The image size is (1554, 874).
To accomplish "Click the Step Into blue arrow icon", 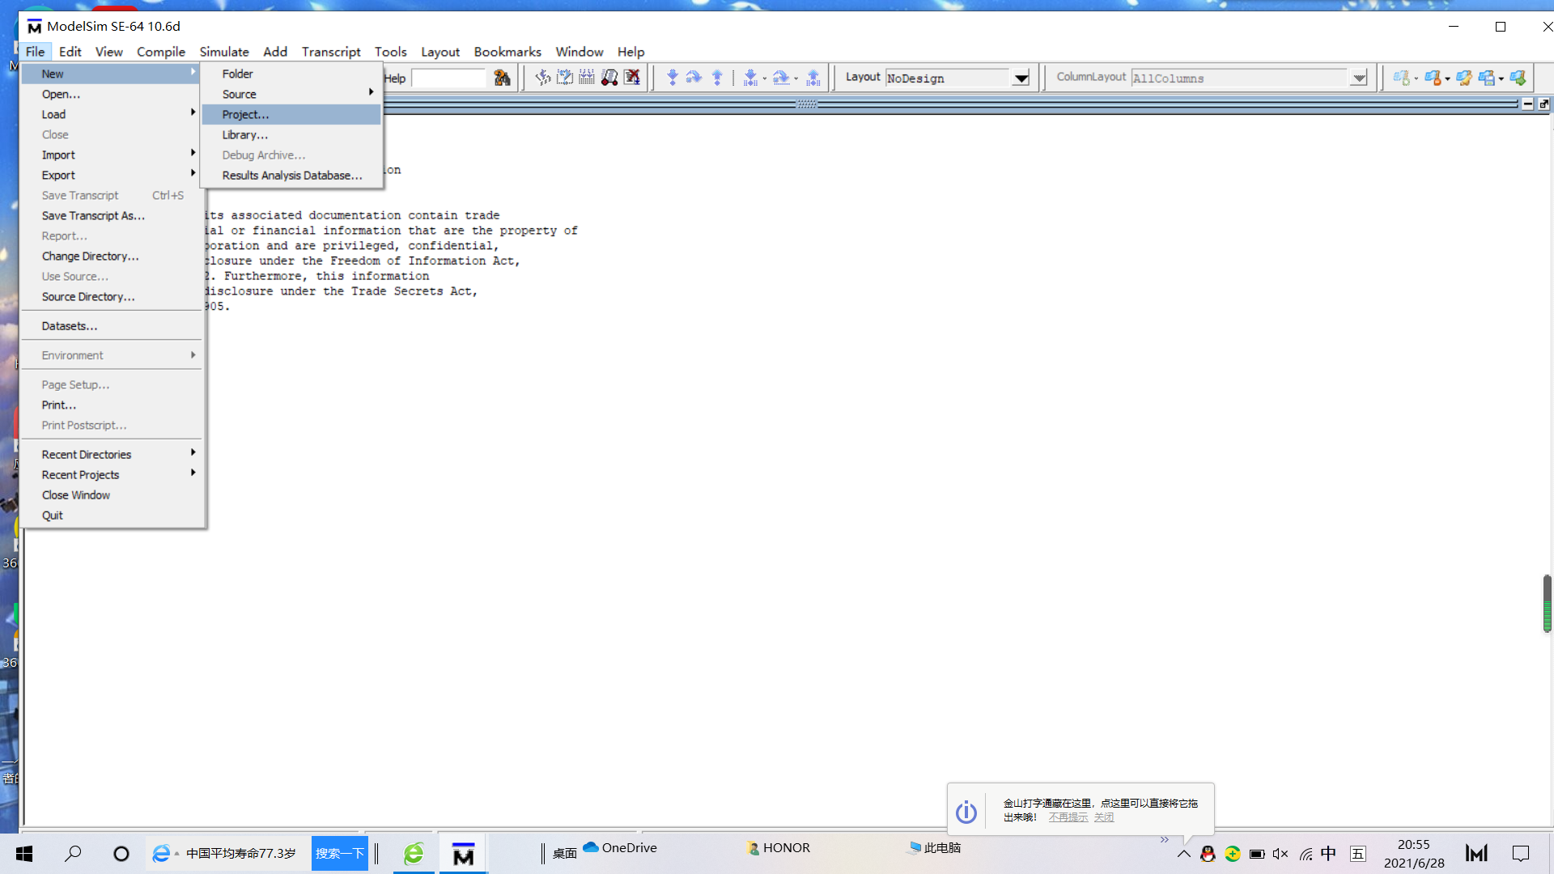I will coord(672,78).
